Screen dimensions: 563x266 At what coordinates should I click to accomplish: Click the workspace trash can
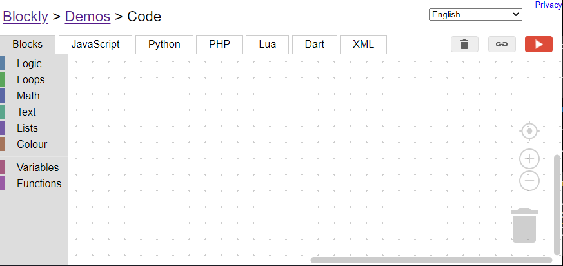(524, 225)
